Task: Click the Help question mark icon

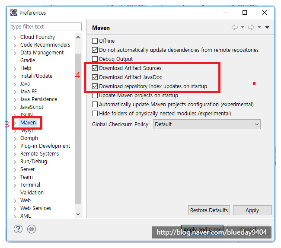Action: click(x=18, y=229)
